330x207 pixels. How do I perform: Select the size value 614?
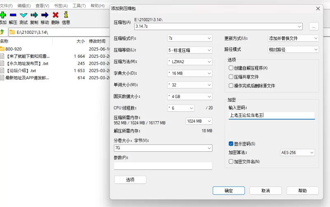click(x=81, y=78)
